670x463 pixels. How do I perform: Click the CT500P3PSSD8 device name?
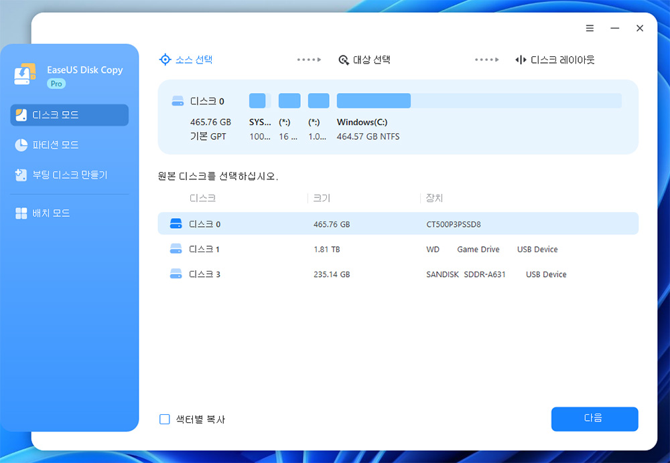pos(454,224)
